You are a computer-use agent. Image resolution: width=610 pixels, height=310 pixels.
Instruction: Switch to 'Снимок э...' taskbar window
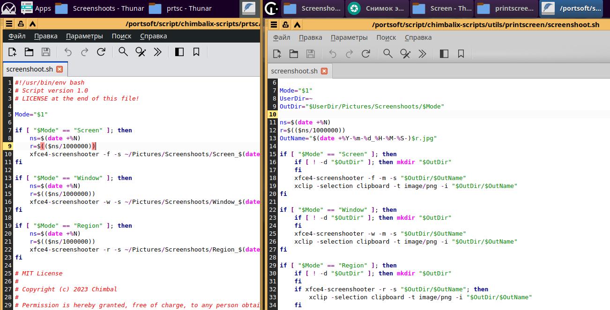coord(377,8)
